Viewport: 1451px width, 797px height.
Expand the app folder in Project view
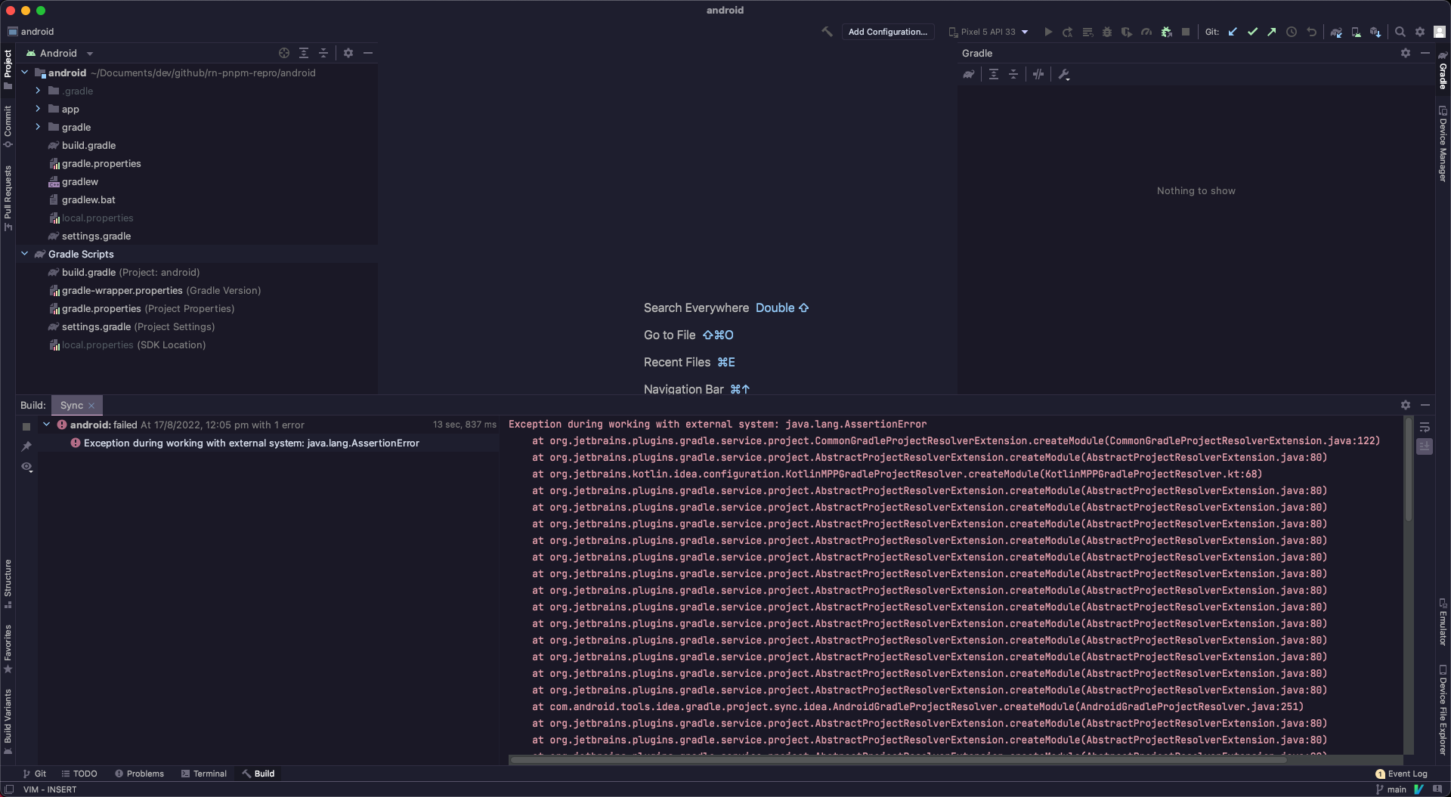[x=37, y=109]
